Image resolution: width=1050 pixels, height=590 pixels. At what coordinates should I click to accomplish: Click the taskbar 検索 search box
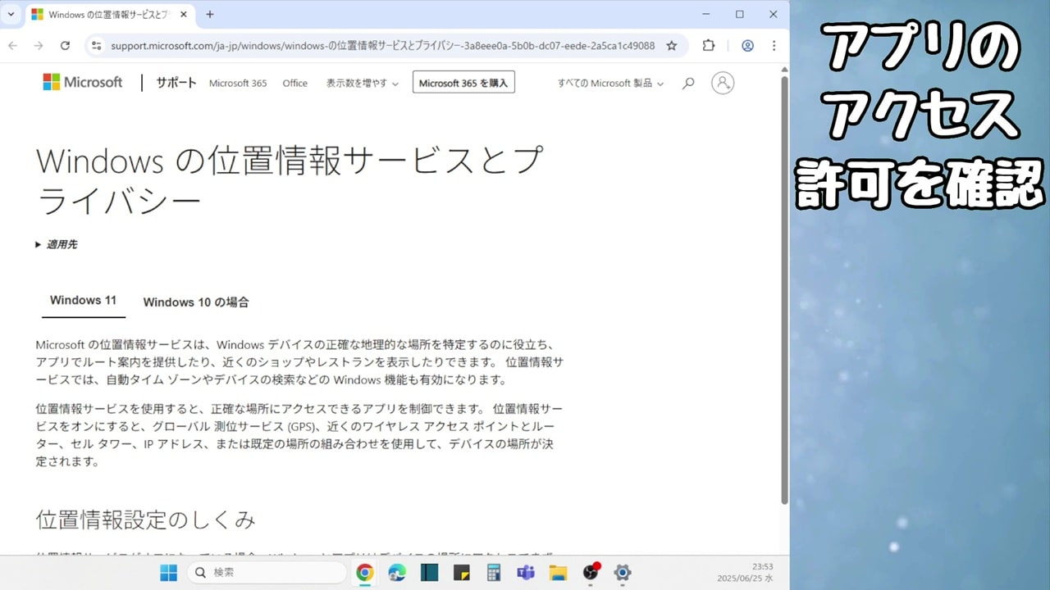267,573
